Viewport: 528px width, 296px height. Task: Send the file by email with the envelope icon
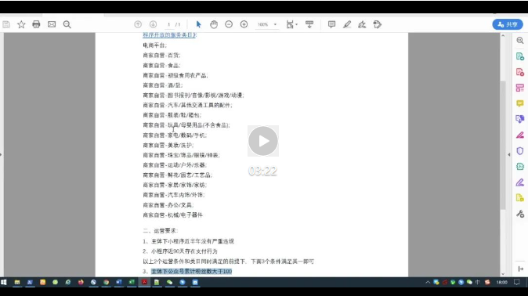[x=52, y=24]
